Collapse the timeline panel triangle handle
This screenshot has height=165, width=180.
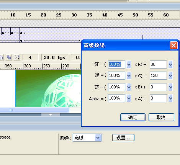51,115
